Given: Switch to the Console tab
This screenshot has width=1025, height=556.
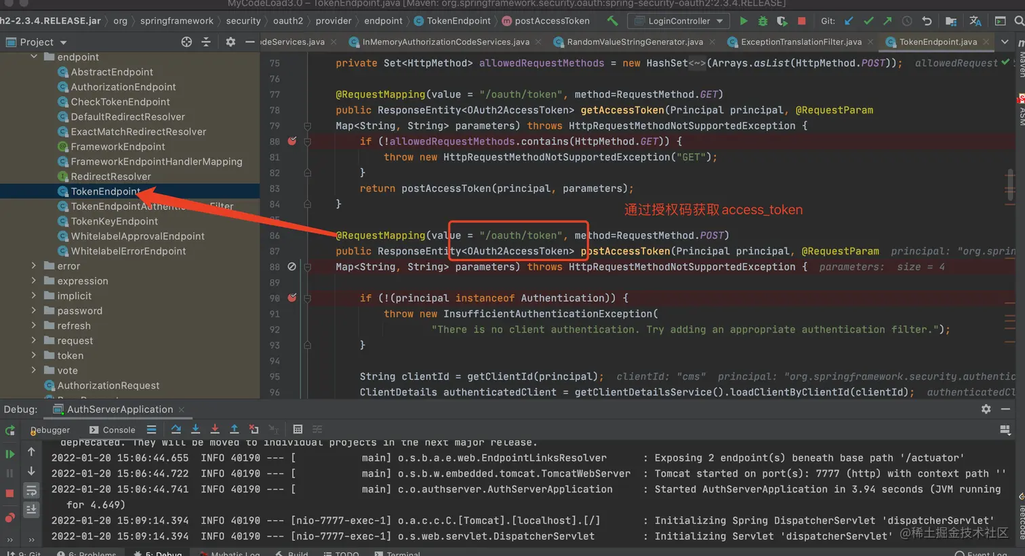Looking at the screenshot, I should pos(113,430).
